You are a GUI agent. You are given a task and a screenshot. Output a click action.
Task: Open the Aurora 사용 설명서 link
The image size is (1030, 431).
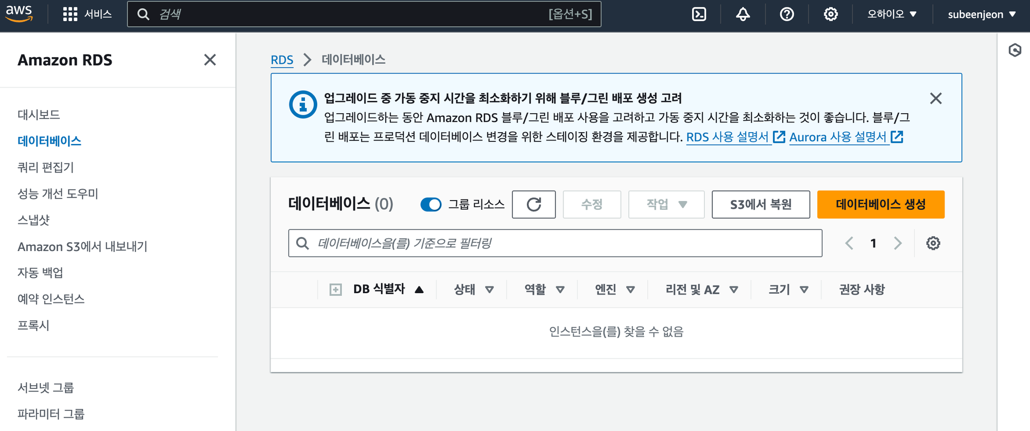[846, 137]
